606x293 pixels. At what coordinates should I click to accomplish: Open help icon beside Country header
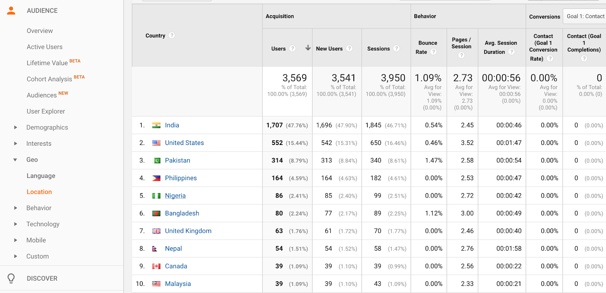[172, 35]
